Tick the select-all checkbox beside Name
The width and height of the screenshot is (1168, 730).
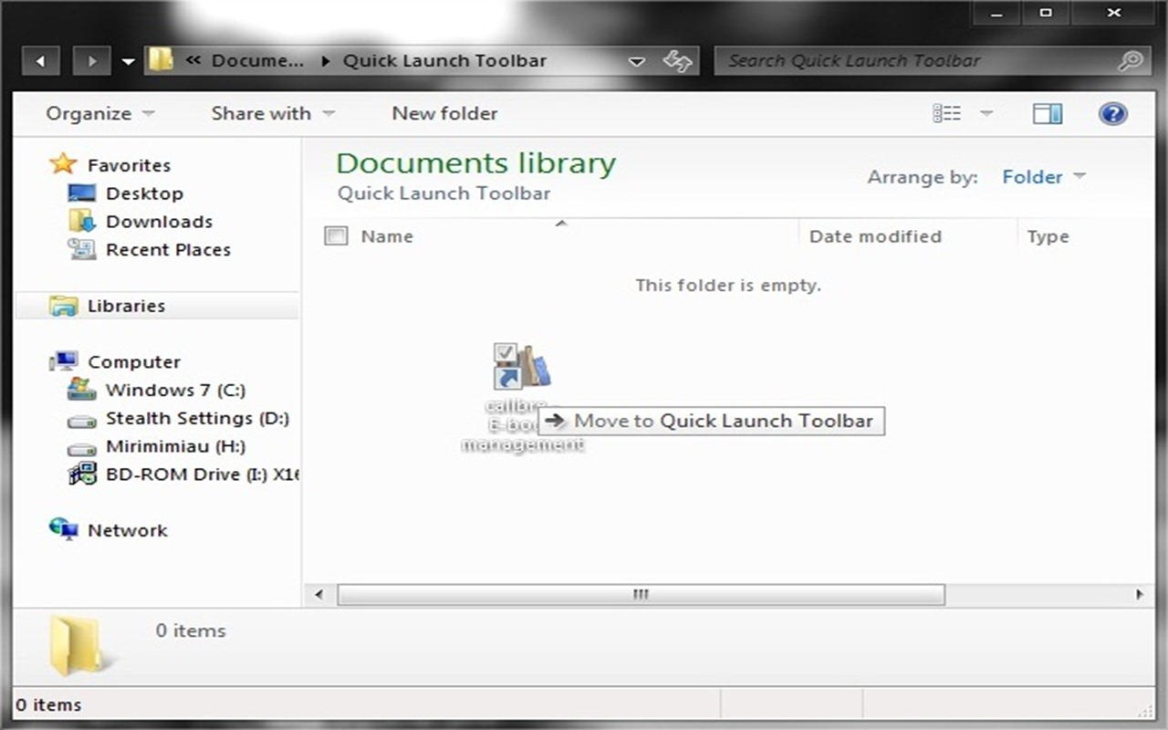336,236
